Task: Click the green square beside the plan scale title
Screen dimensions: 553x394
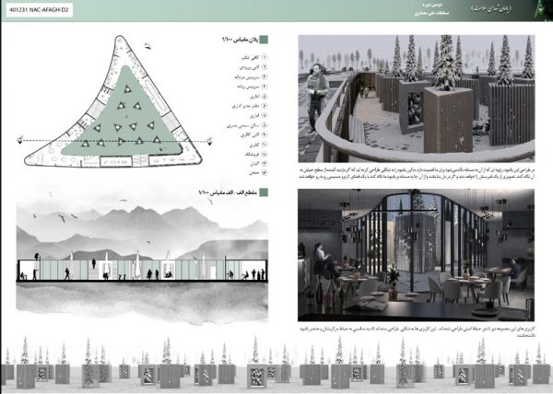Action: point(264,41)
